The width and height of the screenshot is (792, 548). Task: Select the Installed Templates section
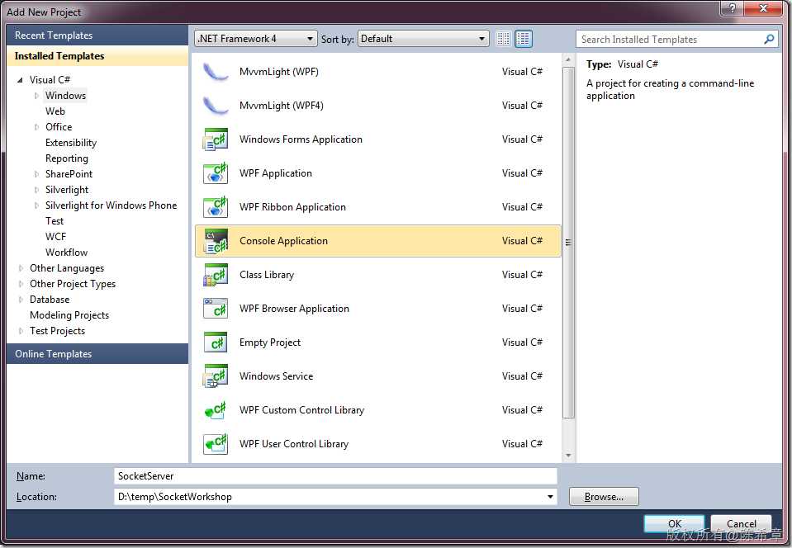click(x=97, y=56)
